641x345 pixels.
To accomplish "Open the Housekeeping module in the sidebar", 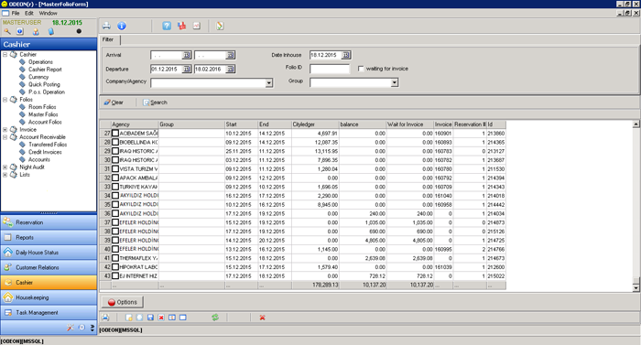I will [x=49, y=297].
